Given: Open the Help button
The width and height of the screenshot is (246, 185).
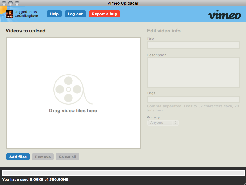Looking at the screenshot, I should click(x=54, y=14).
